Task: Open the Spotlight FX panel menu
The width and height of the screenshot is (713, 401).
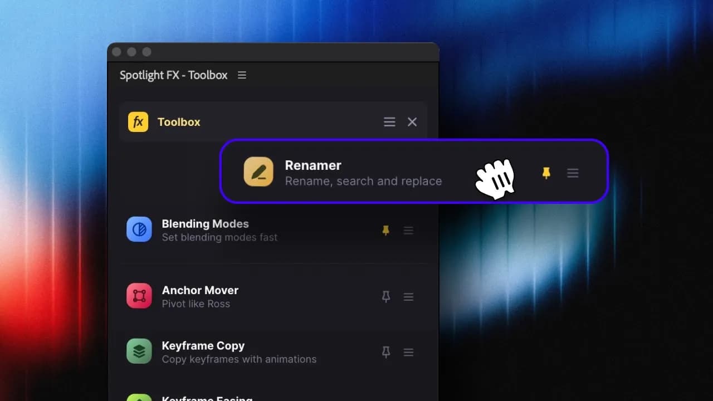Action: click(242, 75)
